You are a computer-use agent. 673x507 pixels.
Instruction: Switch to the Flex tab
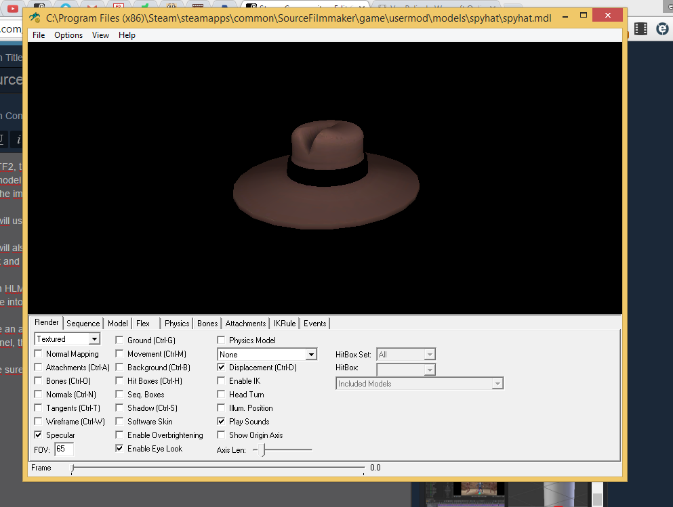point(143,324)
